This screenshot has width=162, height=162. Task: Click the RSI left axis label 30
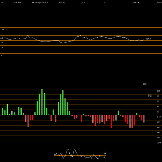2,48
